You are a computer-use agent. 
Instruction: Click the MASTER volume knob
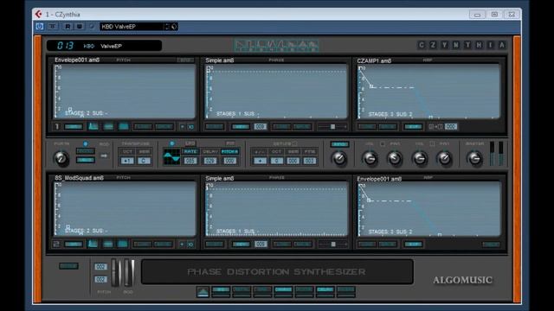(474, 159)
